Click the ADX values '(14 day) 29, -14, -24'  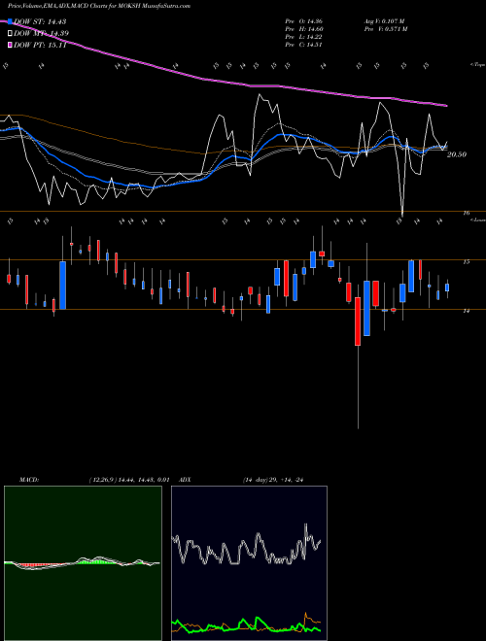(x=273, y=480)
